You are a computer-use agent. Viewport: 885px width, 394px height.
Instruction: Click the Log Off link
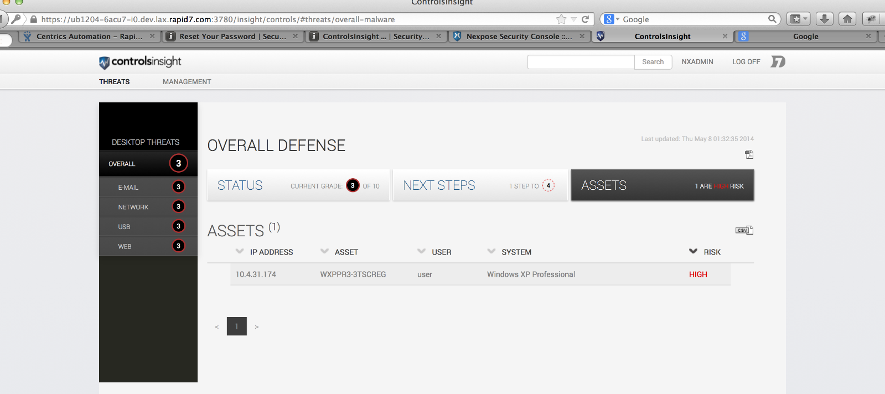pos(746,62)
